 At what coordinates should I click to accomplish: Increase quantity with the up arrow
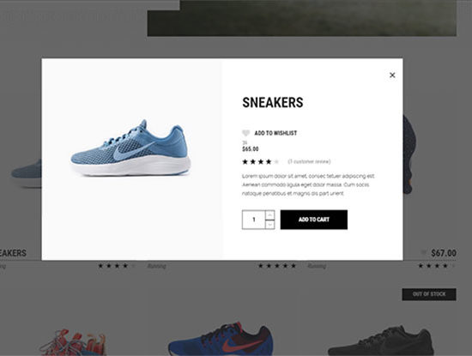(269, 214)
